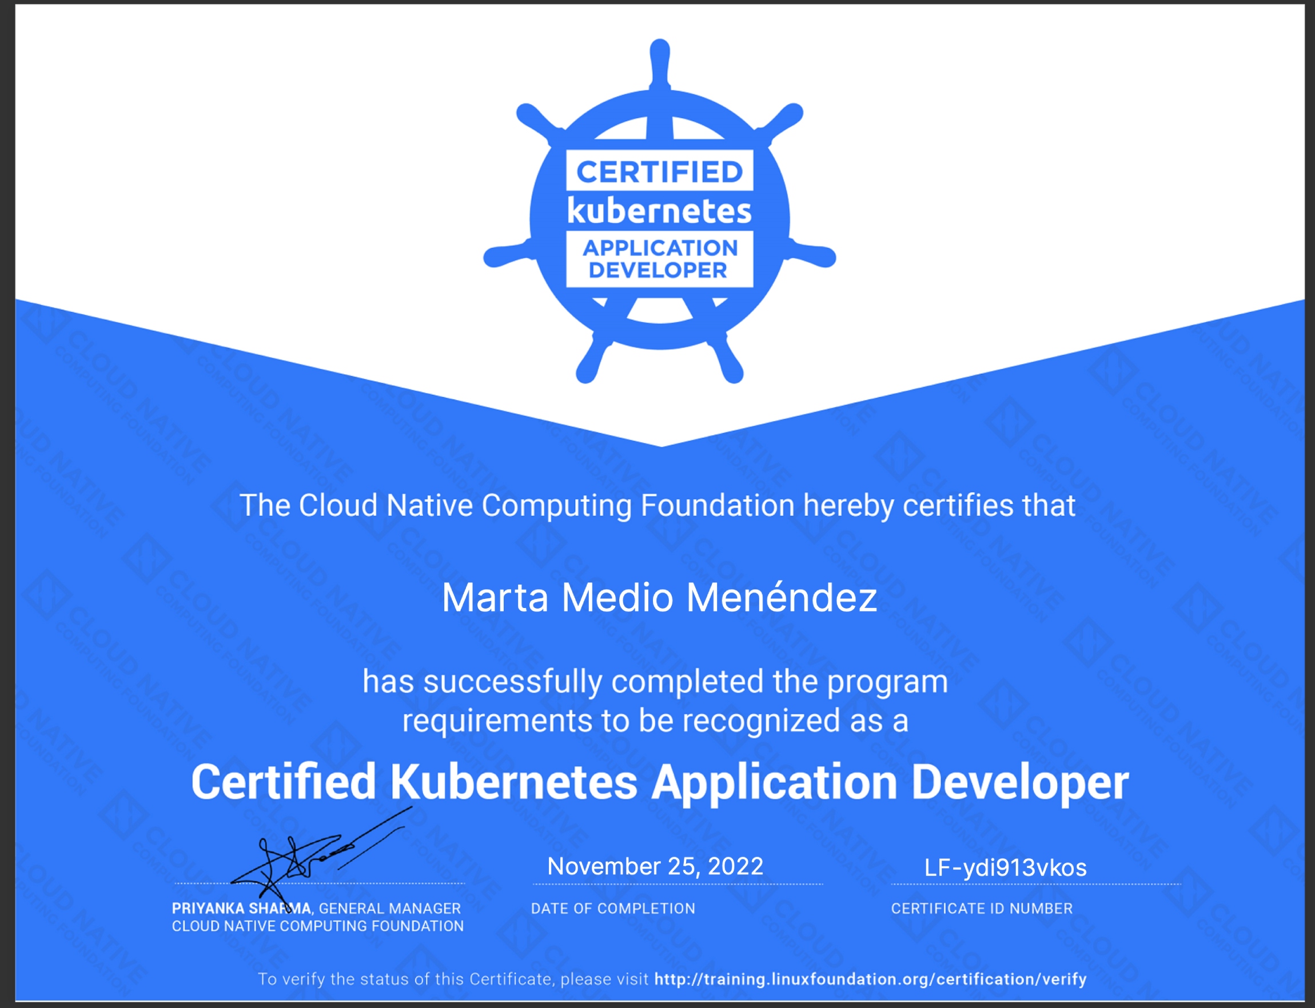Click "CLOUD NATIVE COMPUTING FOUNDATION" under the signer name
Image resolution: width=1315 pixels, height=1008 pixels.
click(x=317, y=926)
